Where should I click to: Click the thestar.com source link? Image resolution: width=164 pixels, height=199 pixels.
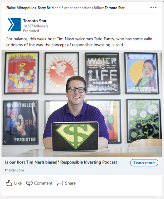(15, 170)
